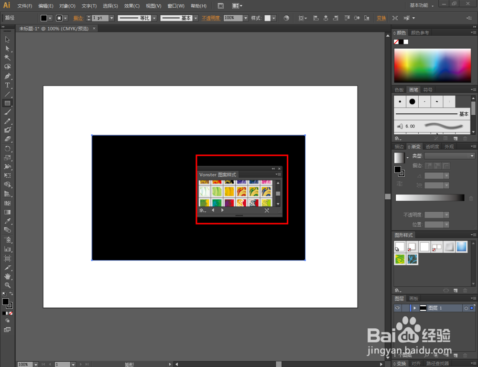Select the Pen tool
478x367 pixels.
(x=7, y=76)
